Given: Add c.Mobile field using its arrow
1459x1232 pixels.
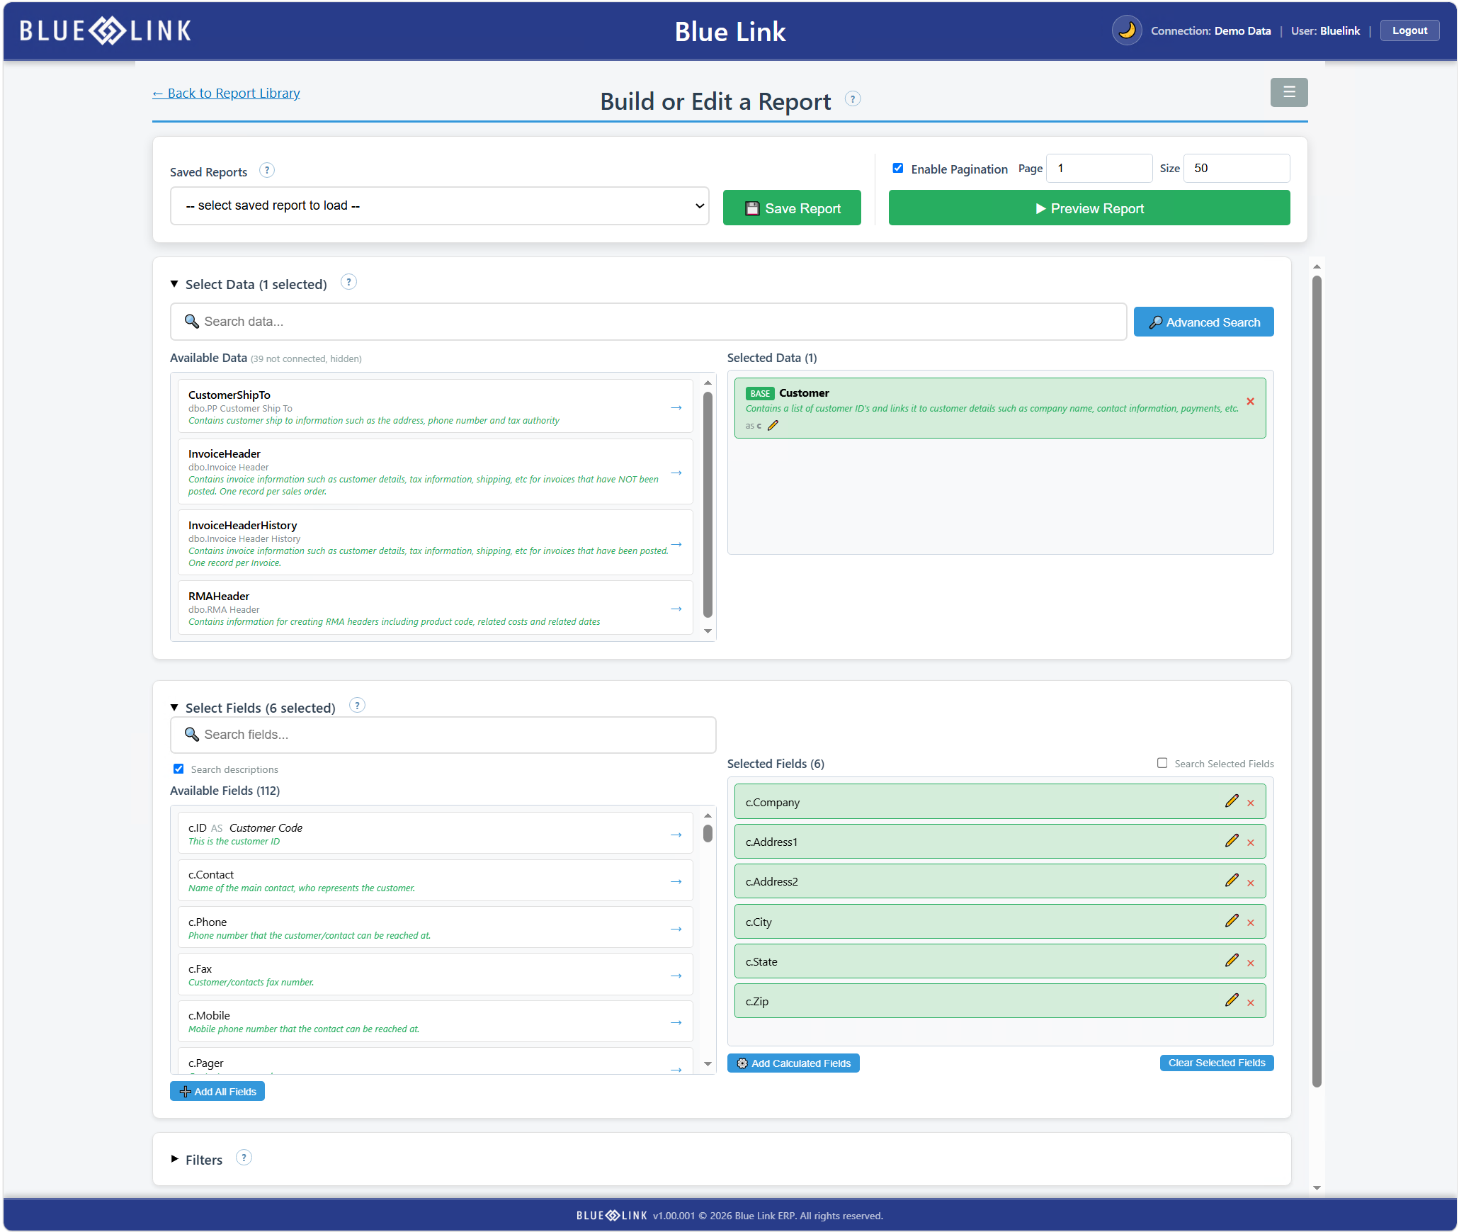Looking at the screenshot, I should [676, 1022].
